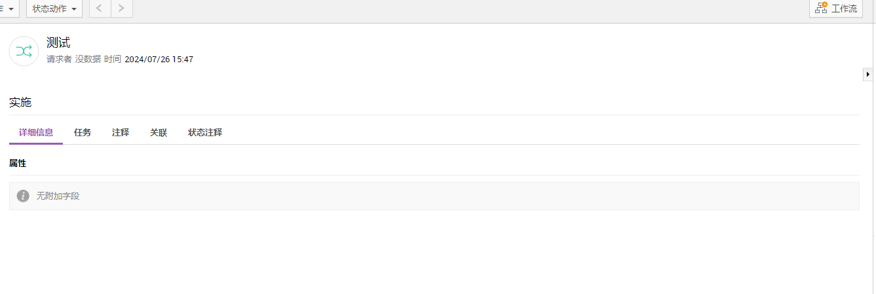Expand the right side panel arrow

tap(867, 75)
